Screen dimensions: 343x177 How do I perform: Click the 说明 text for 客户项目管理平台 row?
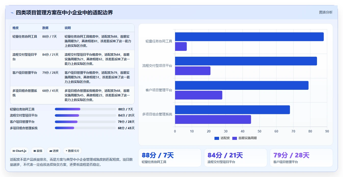coord(98,77)
